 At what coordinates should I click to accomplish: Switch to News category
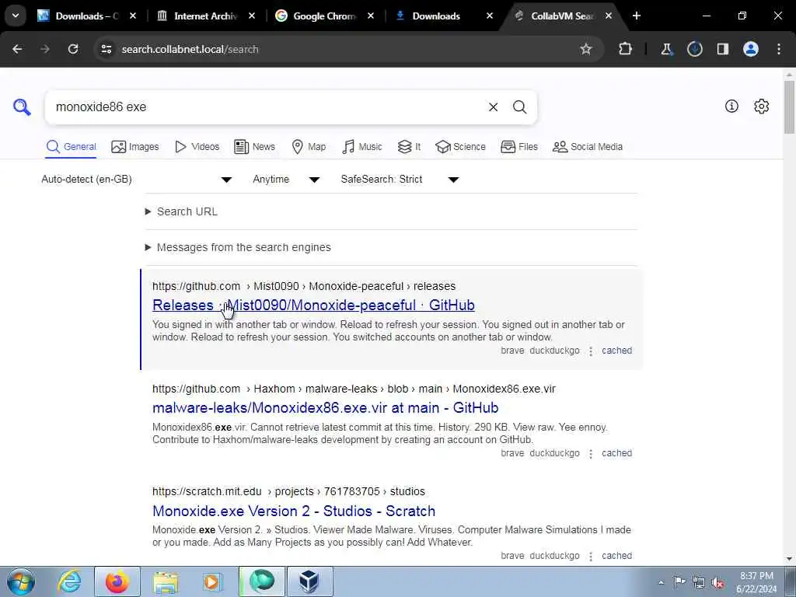254,147
